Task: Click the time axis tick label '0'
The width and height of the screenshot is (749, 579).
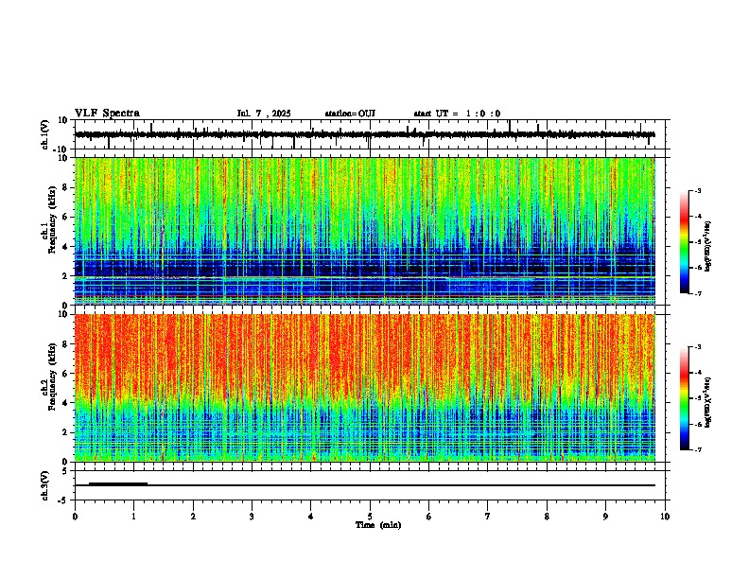Action: 75,516
